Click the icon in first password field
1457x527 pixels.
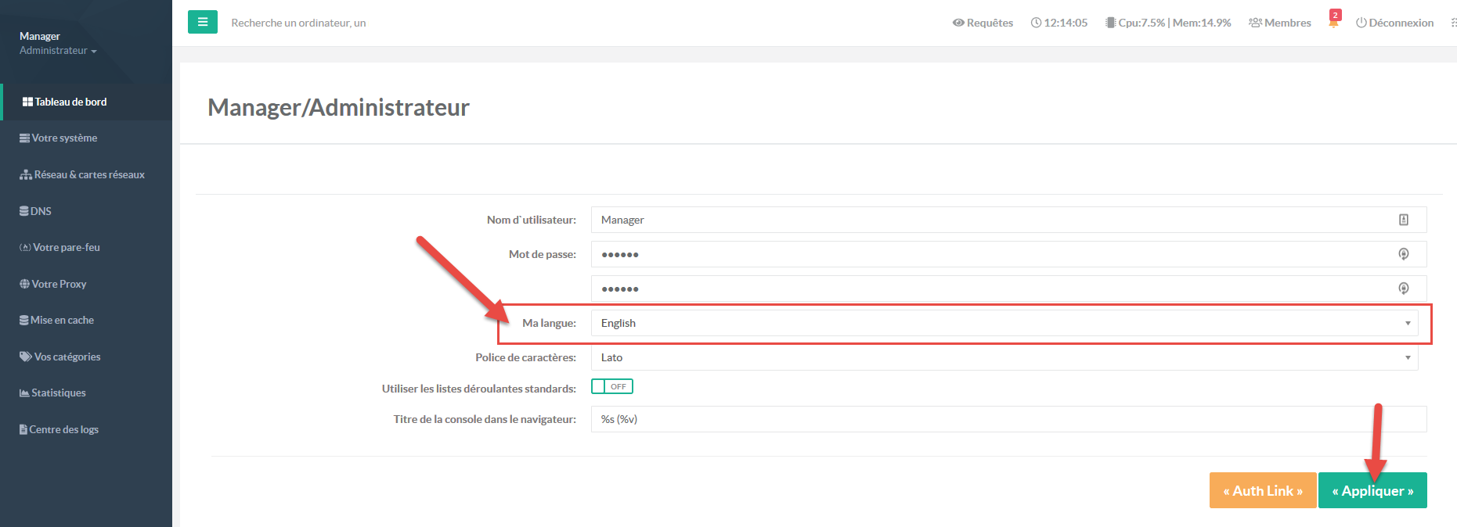[1404, 254]
